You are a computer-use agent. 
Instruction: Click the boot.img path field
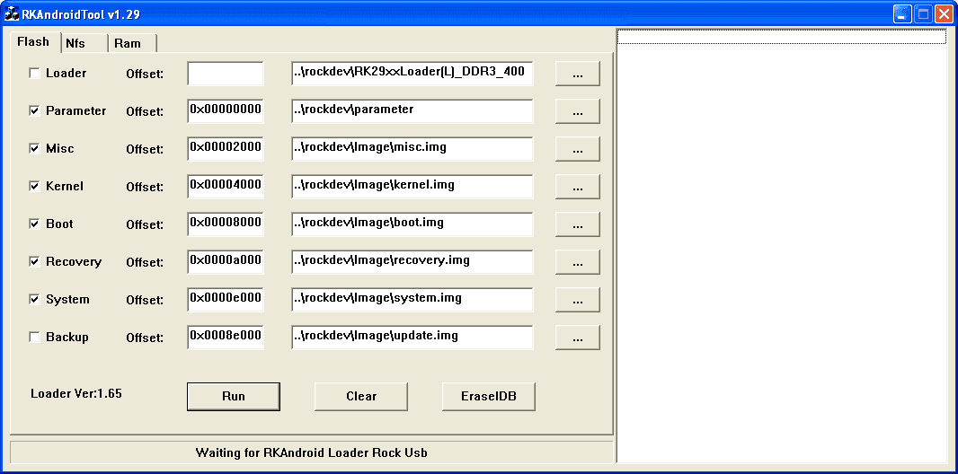[412, 224]
